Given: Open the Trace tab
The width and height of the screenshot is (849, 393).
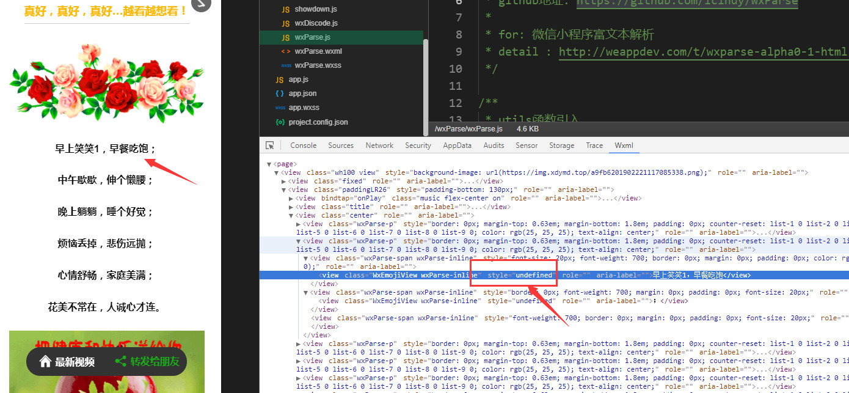Looking at the screenshot, I should [x=594, y=145].
